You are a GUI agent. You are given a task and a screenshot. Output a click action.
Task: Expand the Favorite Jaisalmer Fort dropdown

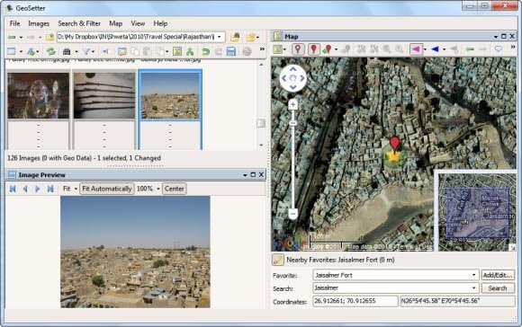point(473,275)
